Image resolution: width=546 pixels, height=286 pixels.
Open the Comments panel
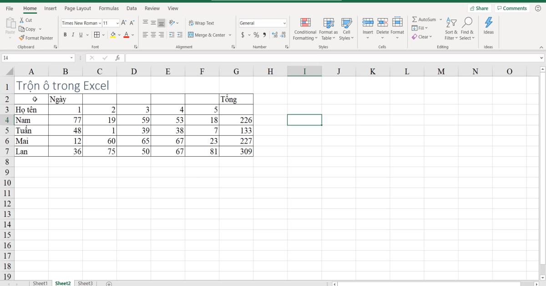tap(512, 8)
